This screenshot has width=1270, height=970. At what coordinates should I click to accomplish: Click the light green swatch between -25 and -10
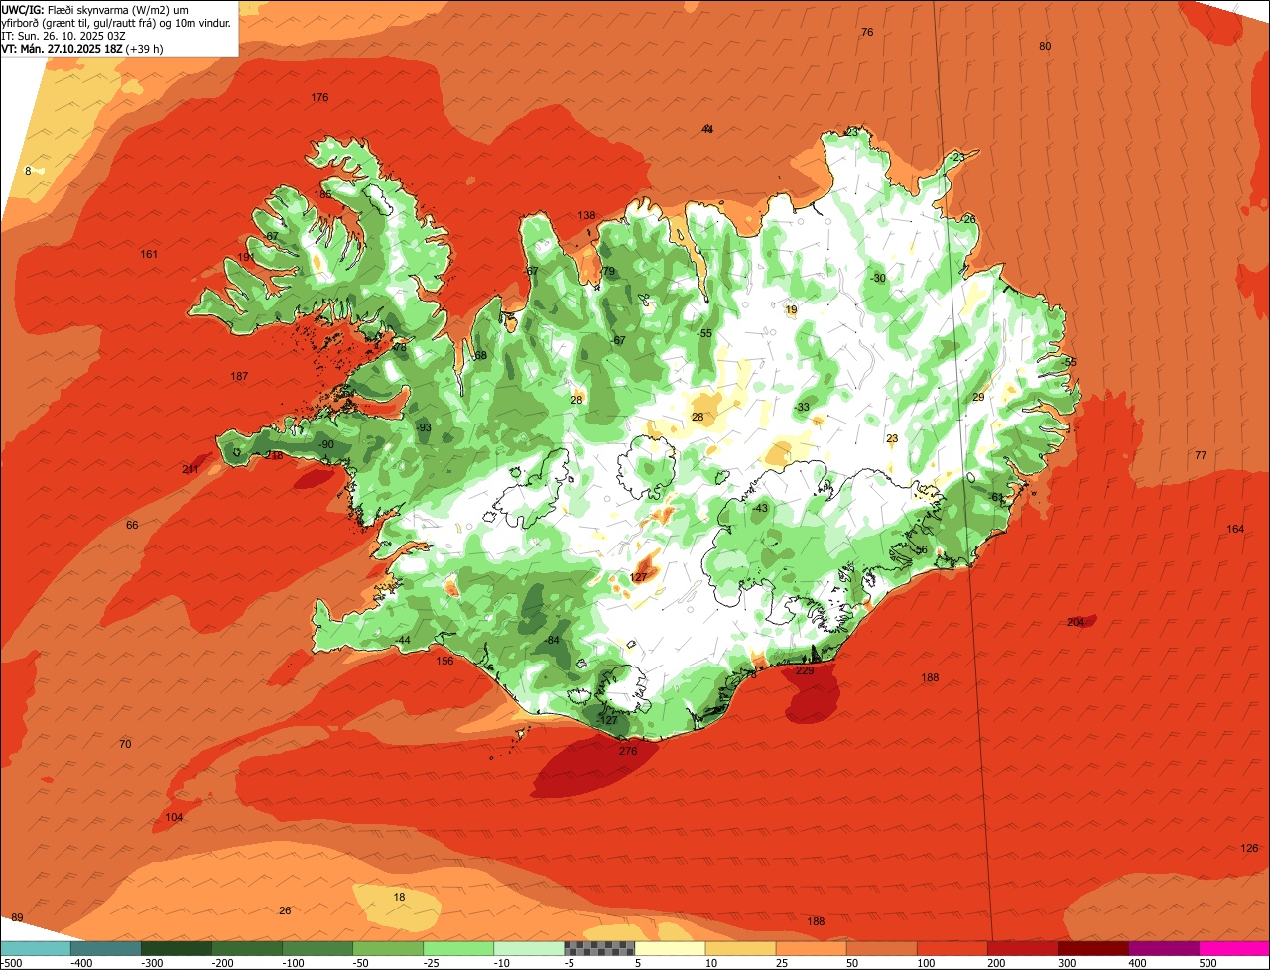coord(457,948)
